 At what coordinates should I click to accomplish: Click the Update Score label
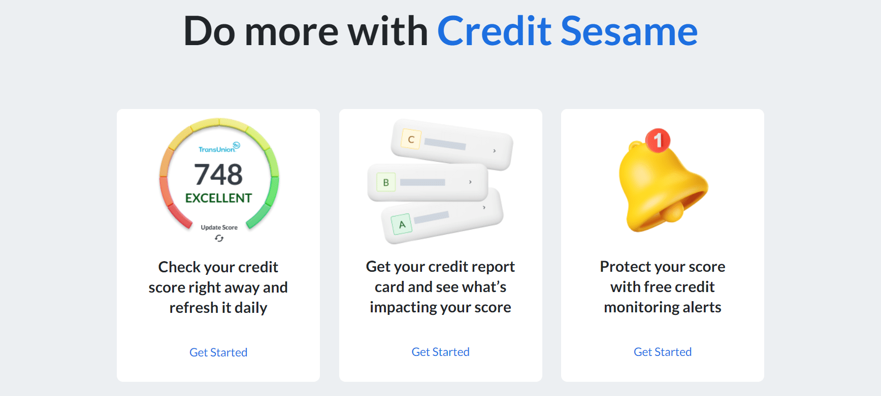point(219,228)
